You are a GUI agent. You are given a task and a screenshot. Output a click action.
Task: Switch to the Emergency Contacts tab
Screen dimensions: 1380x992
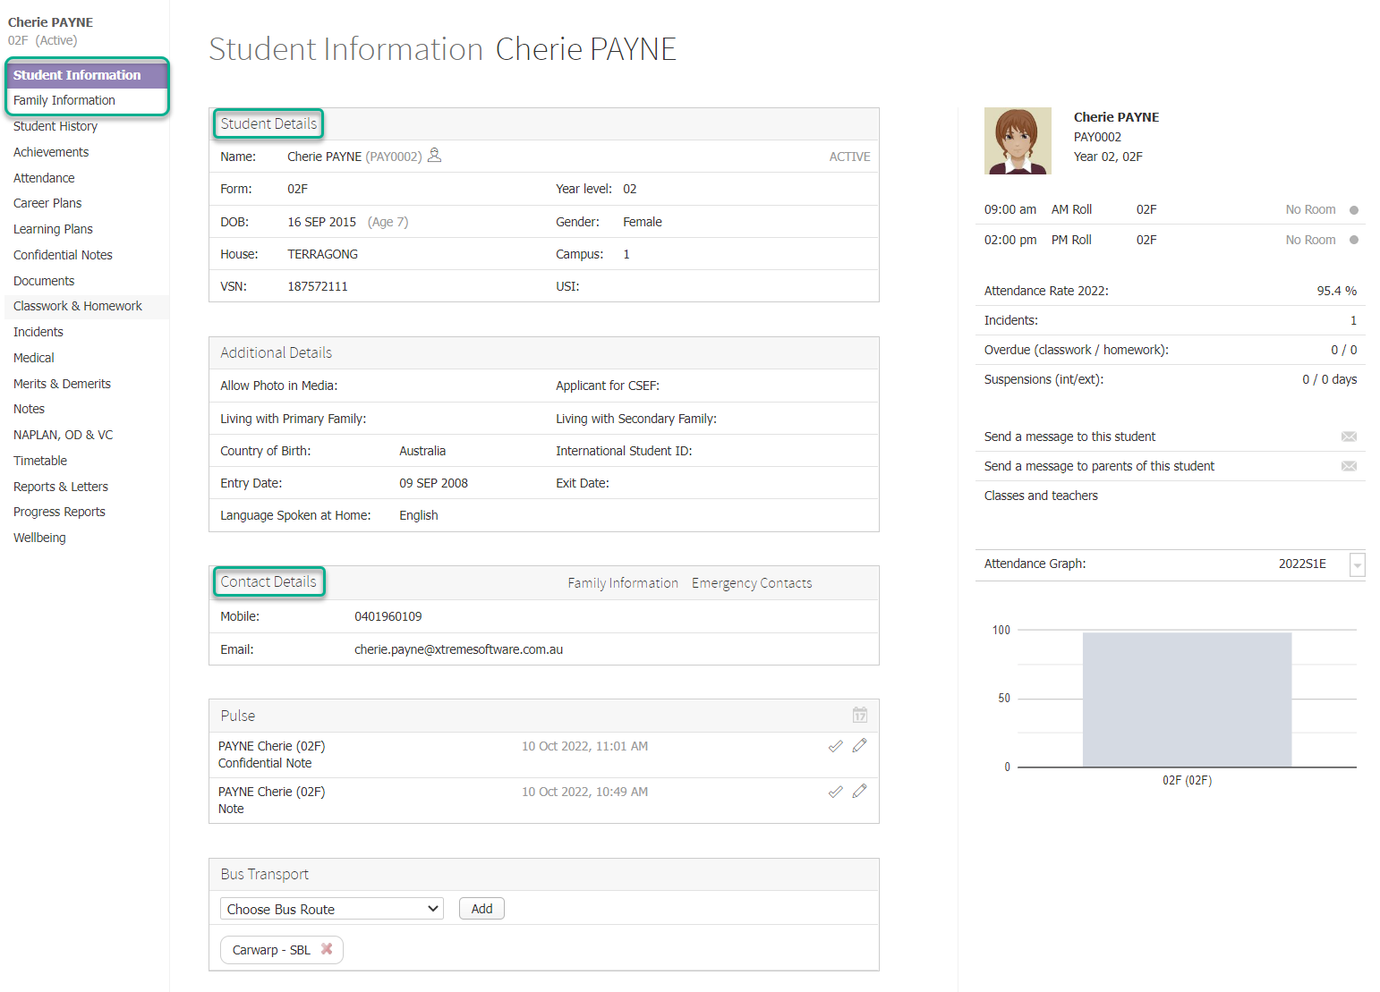(x=752, y=582)
